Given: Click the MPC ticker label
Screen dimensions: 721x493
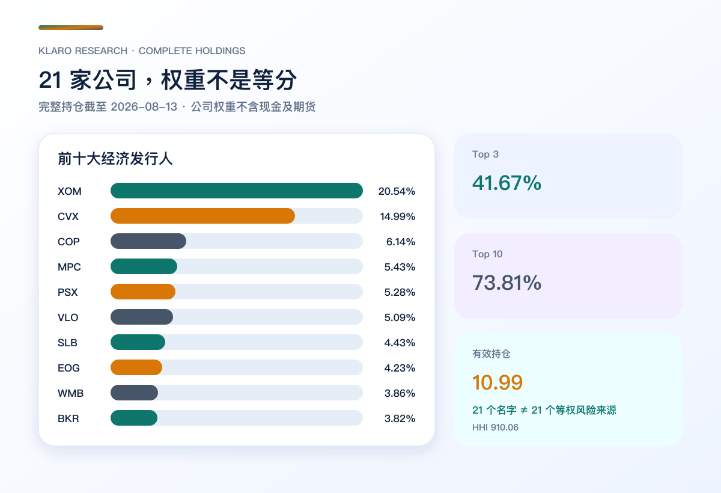Looking at the screenshot, I should (70, 267).
